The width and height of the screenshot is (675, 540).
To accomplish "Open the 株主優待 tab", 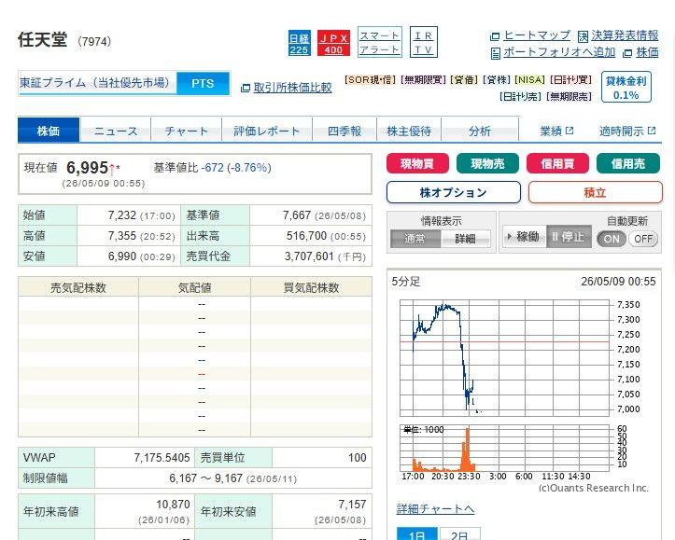I will 409,131.
